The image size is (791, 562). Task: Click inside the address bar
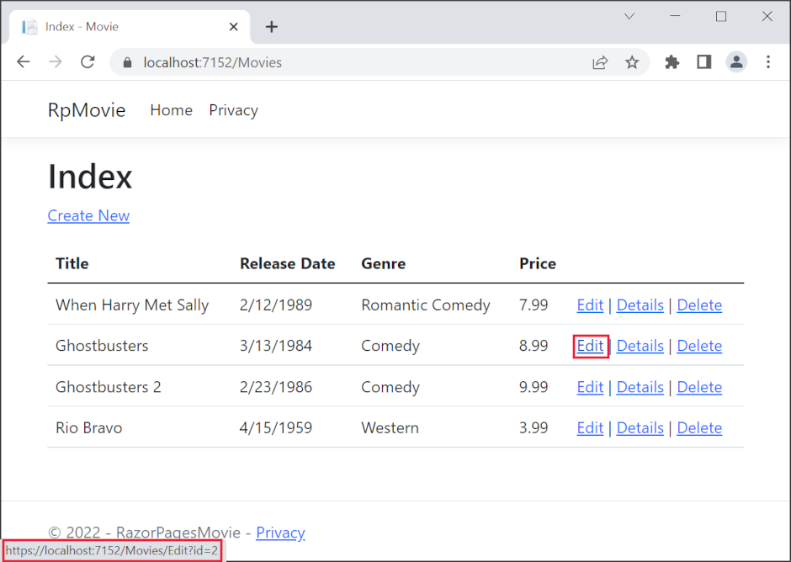337,61
